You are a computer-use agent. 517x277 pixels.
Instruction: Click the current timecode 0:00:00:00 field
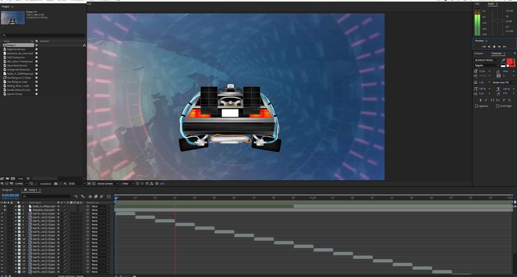coord(10,195)
